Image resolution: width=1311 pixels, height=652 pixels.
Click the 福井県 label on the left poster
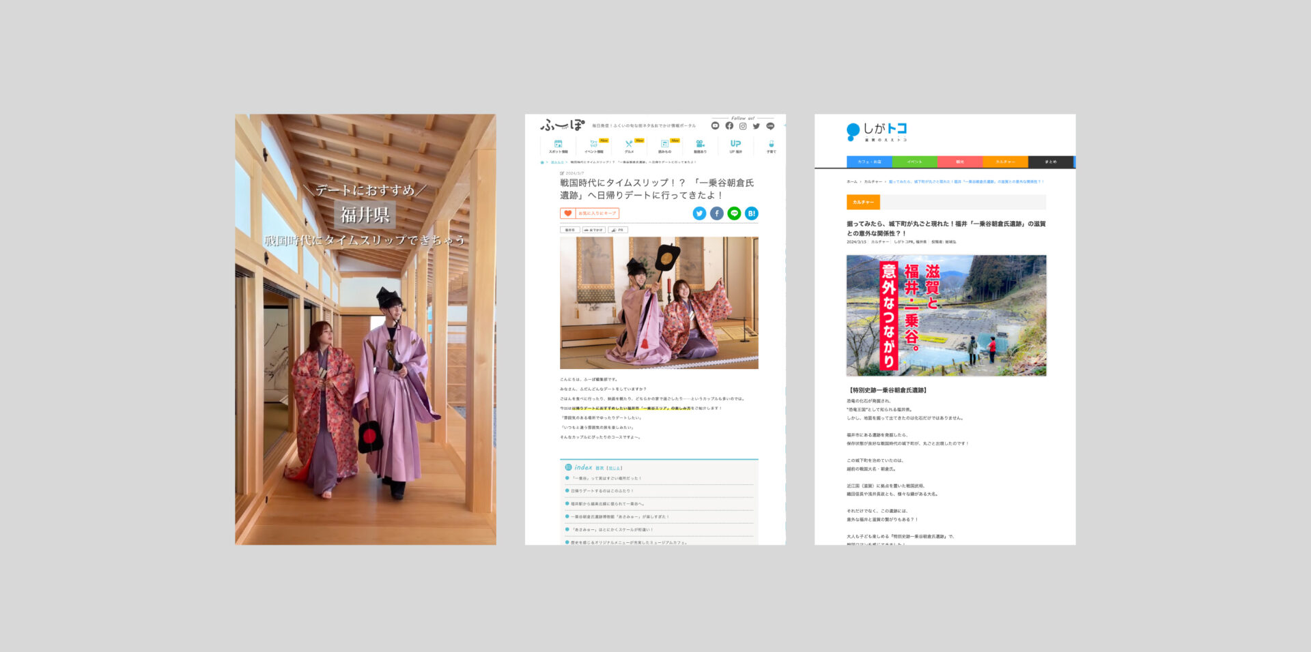click(x=365, y=215)
